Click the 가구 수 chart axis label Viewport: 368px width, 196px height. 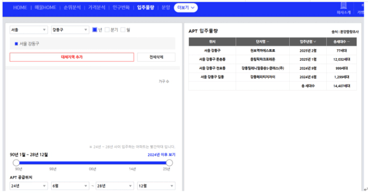point(164,81)
